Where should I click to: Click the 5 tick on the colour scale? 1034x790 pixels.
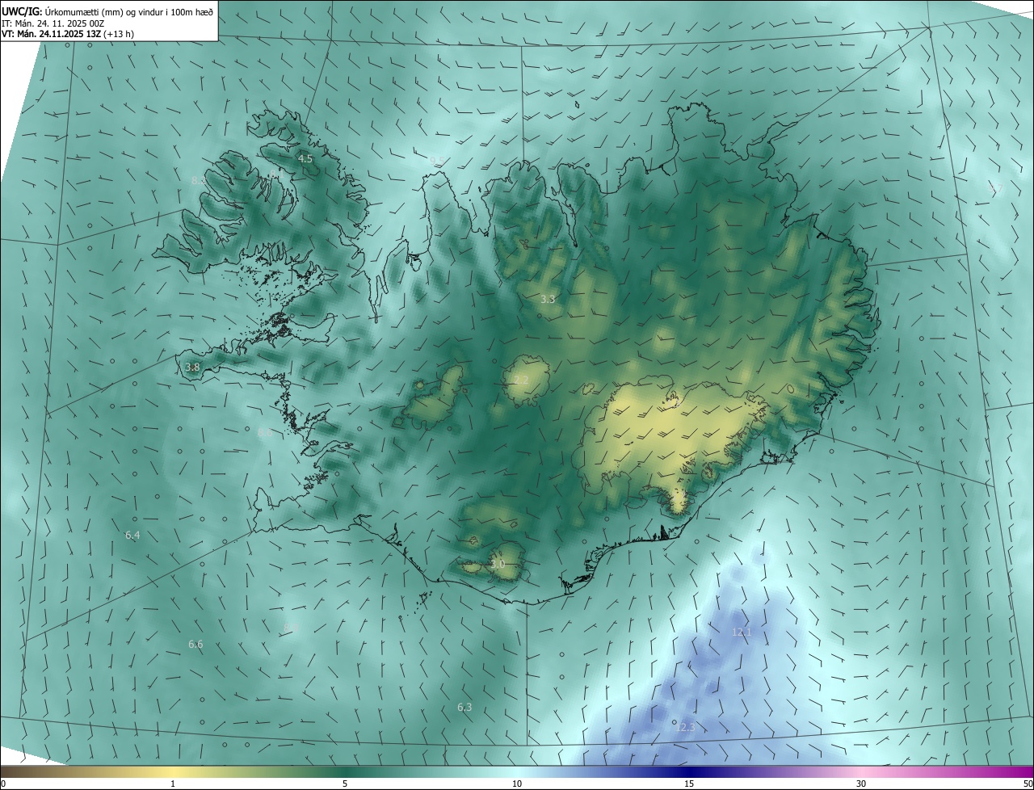pos(345,784)
